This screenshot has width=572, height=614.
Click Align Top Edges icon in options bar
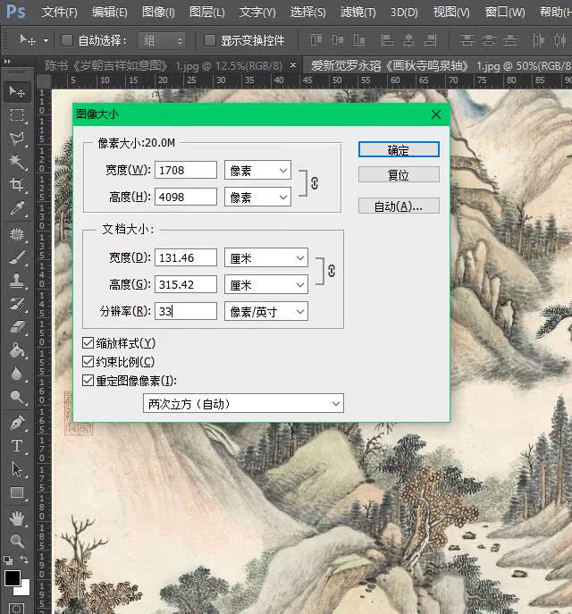[316, 40]
